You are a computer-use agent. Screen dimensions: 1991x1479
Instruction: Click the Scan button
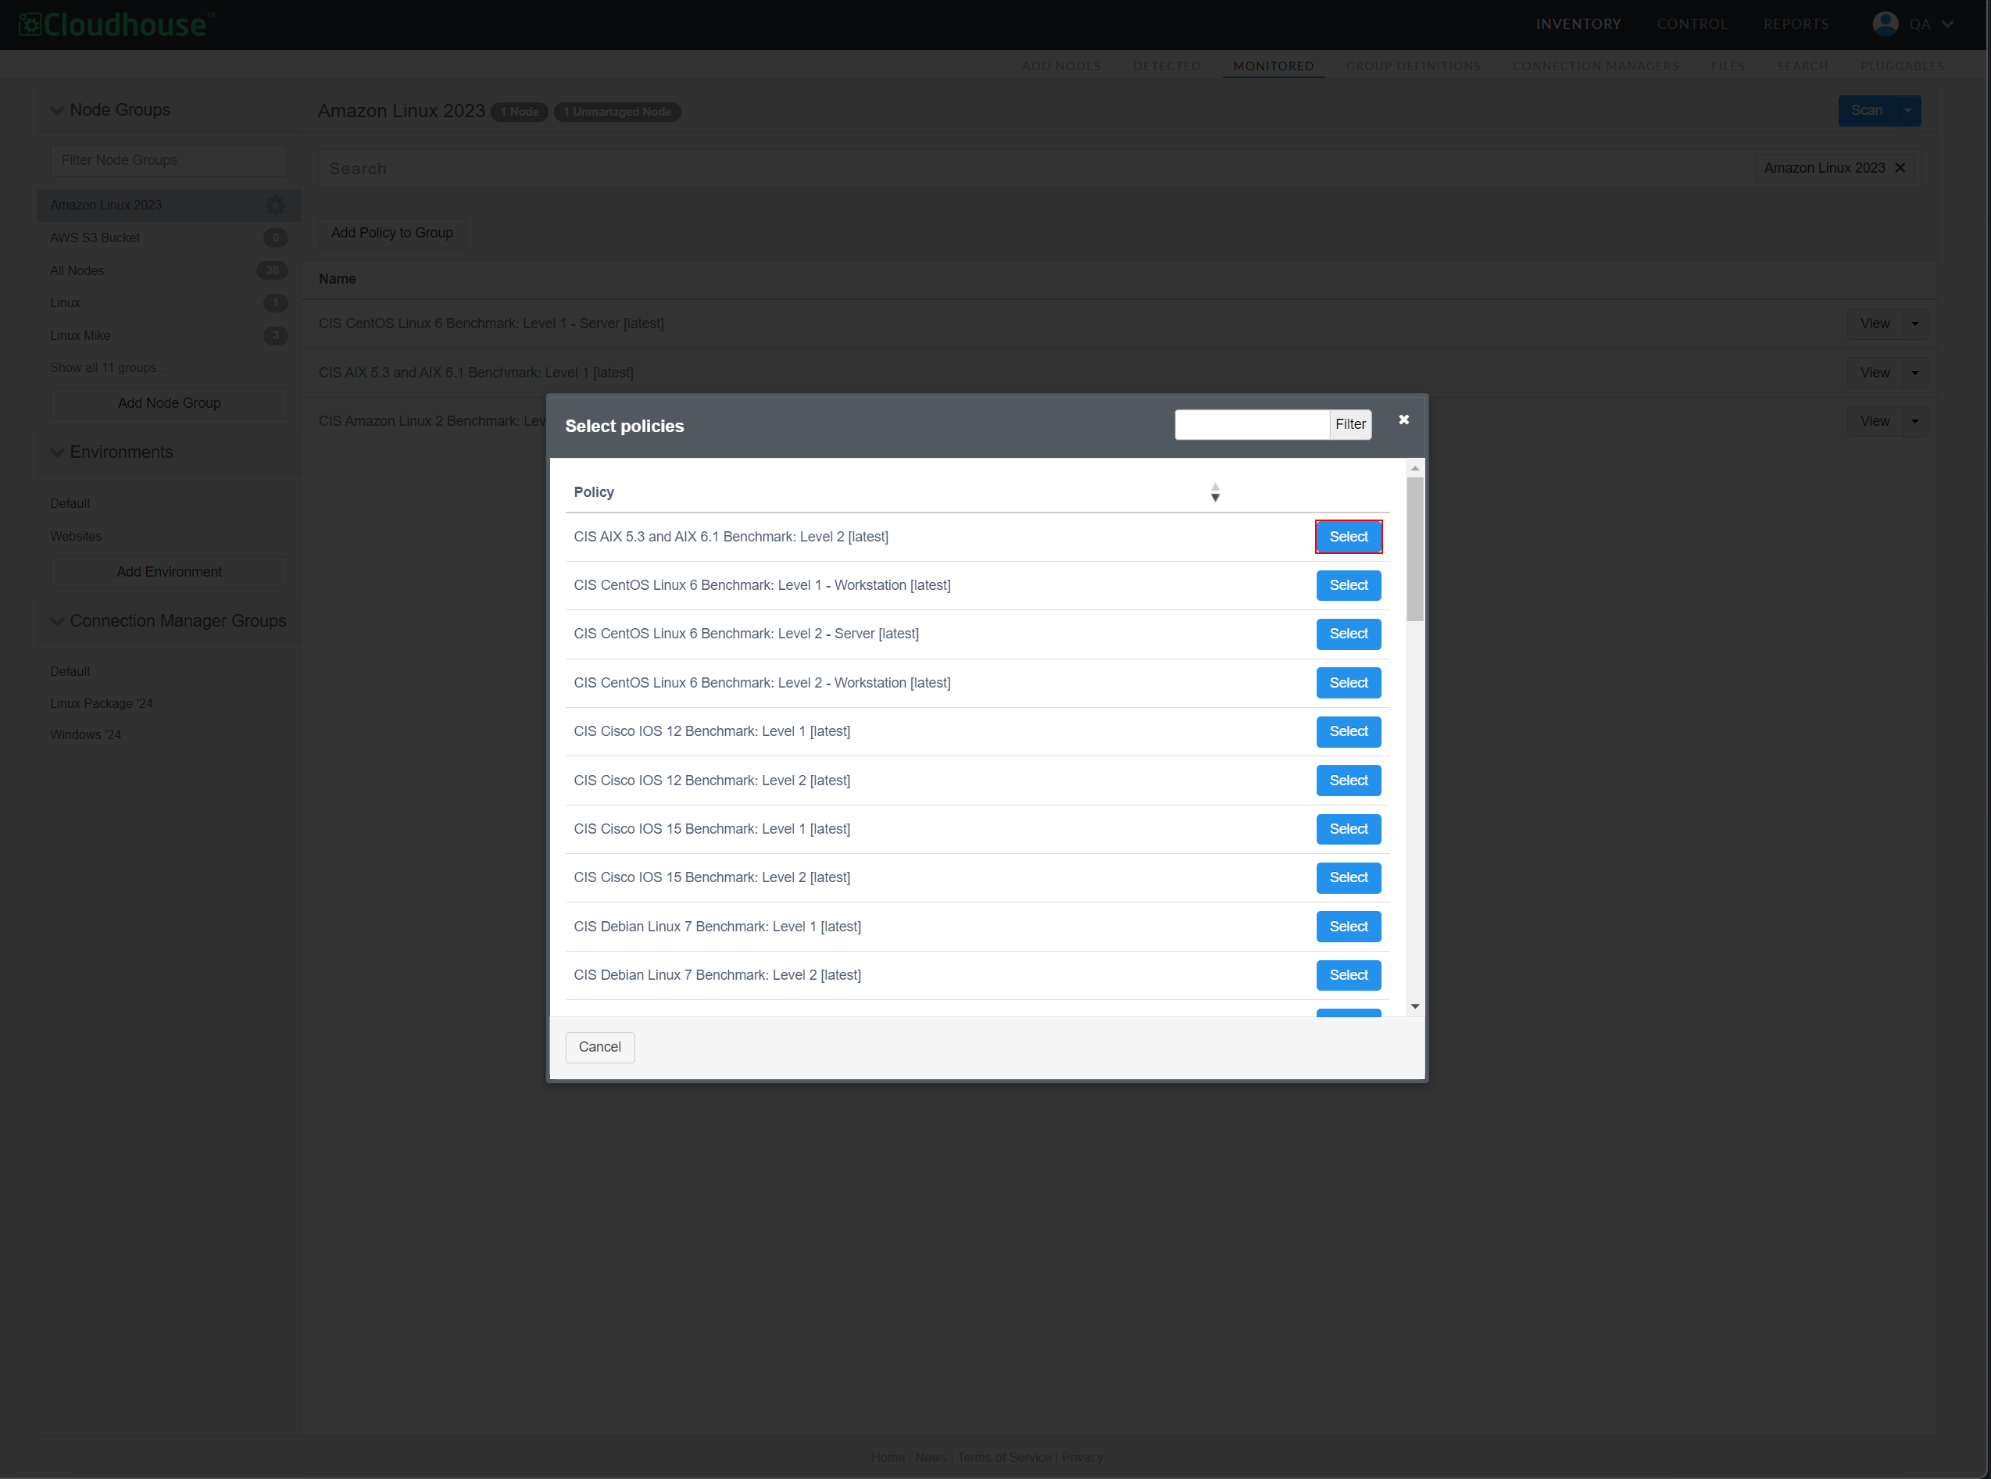tap(1867, 111)
